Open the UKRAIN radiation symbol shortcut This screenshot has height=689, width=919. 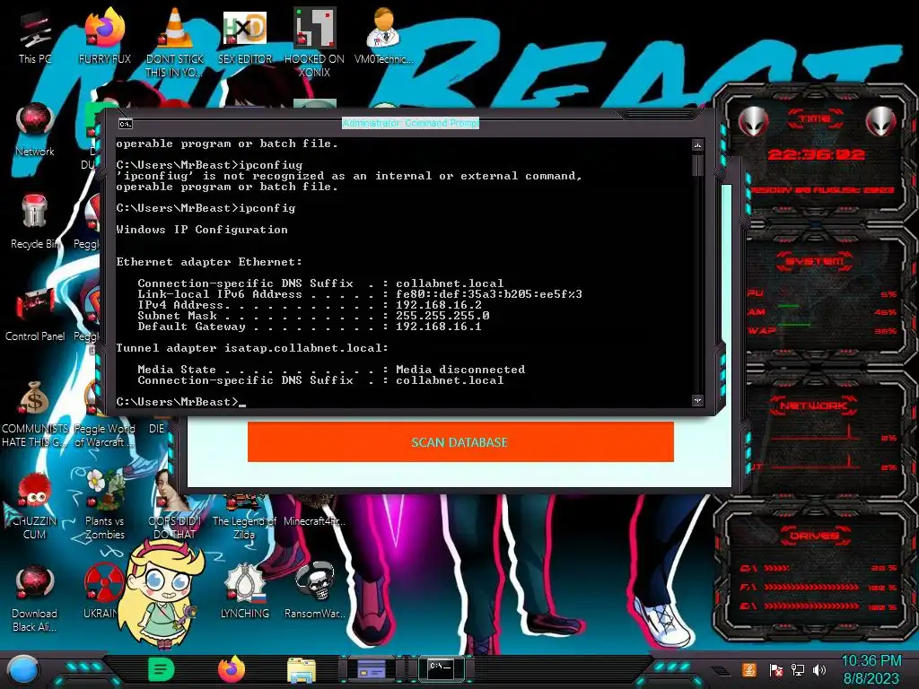[x=102, y=592]
